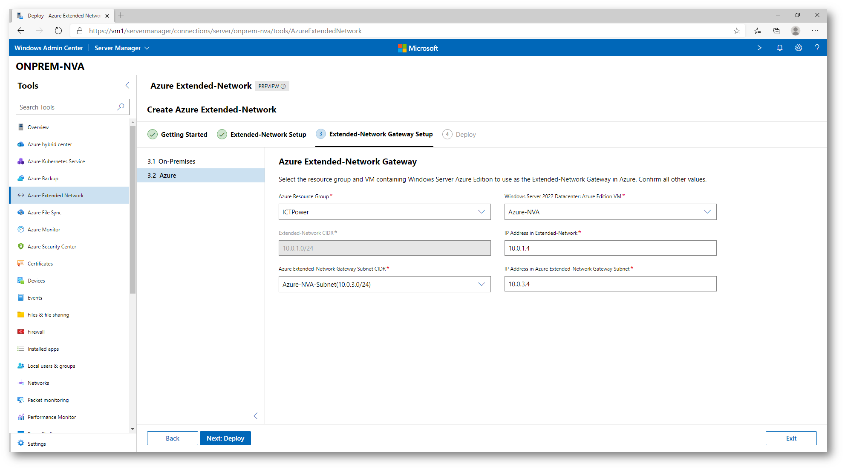Click Windows Admin Center home link
The width and height of the screenshot is (845, 470).
point(49,48)
